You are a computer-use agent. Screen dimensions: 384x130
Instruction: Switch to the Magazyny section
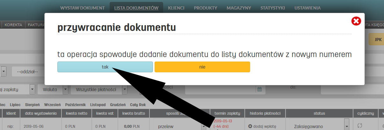point(239,8)
